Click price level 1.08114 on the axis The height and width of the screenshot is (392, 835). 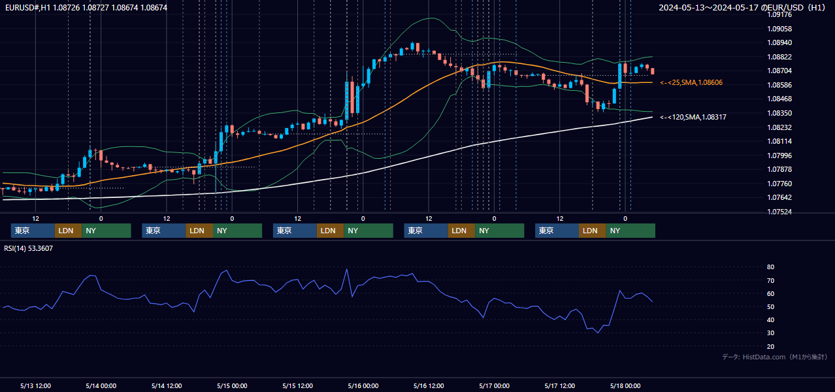pyautogui.click(x=779, y=141)
